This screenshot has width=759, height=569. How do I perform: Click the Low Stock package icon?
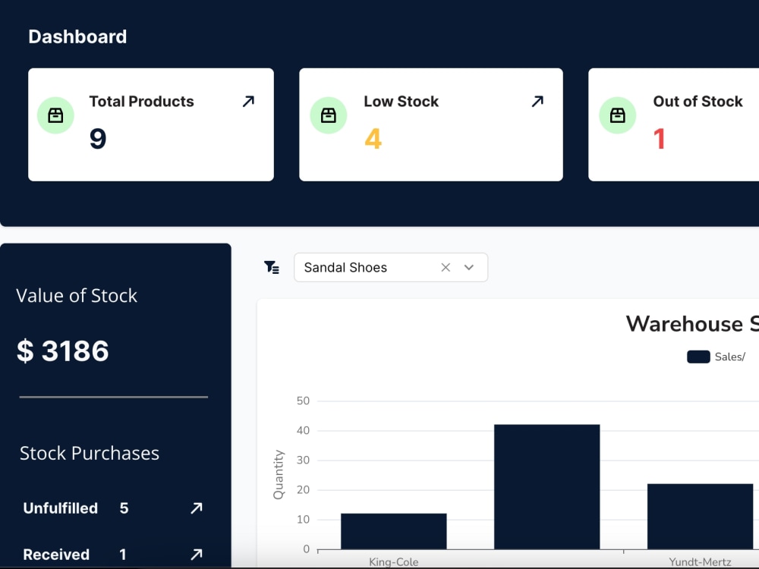(x=328, y=115)
